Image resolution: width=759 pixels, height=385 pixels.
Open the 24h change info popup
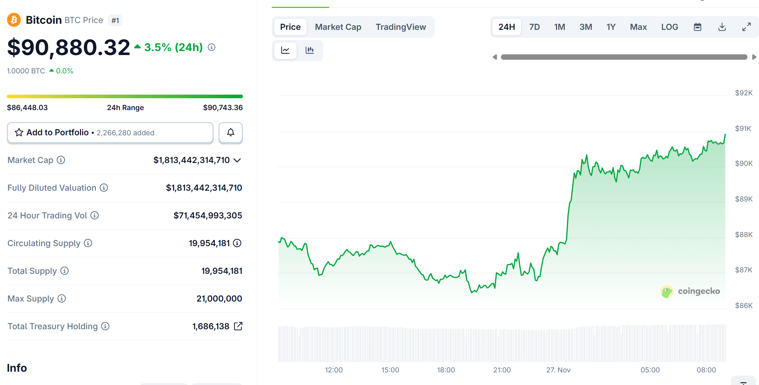(212, 47)
